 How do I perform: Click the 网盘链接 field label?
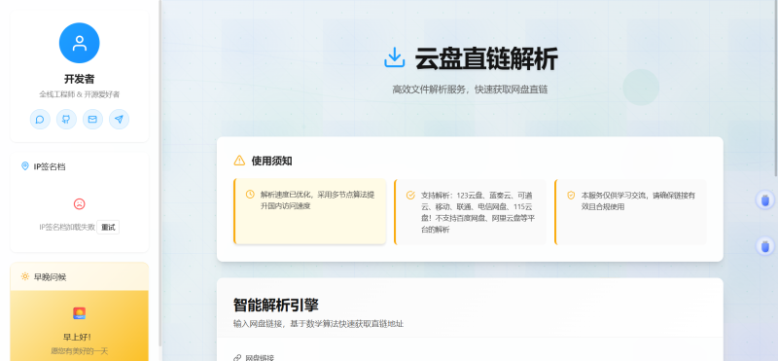click(260, 358)
